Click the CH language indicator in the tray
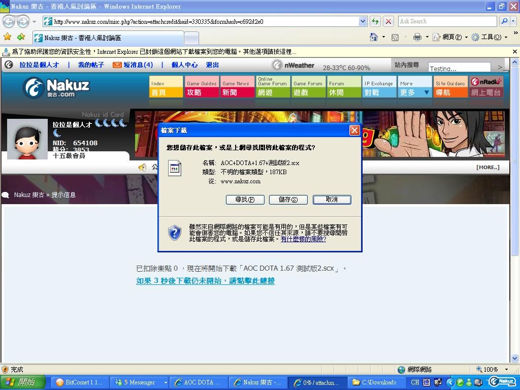 click(x=415, y=382)
